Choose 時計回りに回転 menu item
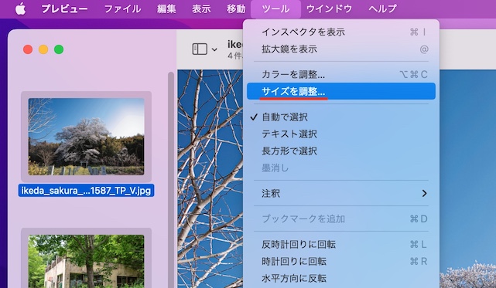The width and height of the screenshot is (496, 288). (341, 262)
